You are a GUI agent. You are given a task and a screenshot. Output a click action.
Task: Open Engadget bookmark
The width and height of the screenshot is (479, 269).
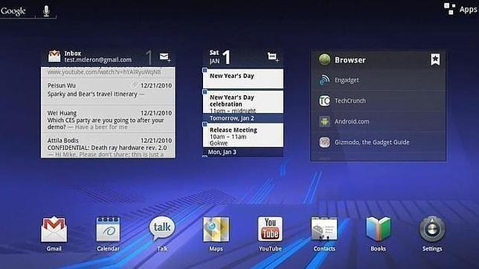tap(378, 80)
